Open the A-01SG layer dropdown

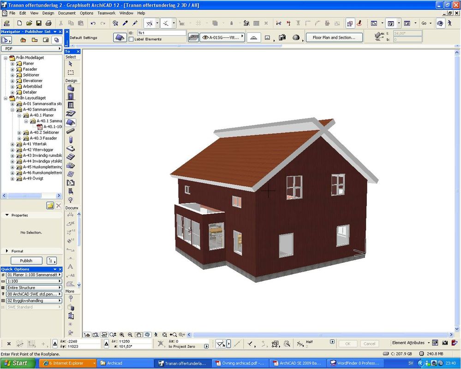pyautogui.click(x=222, y=38)
